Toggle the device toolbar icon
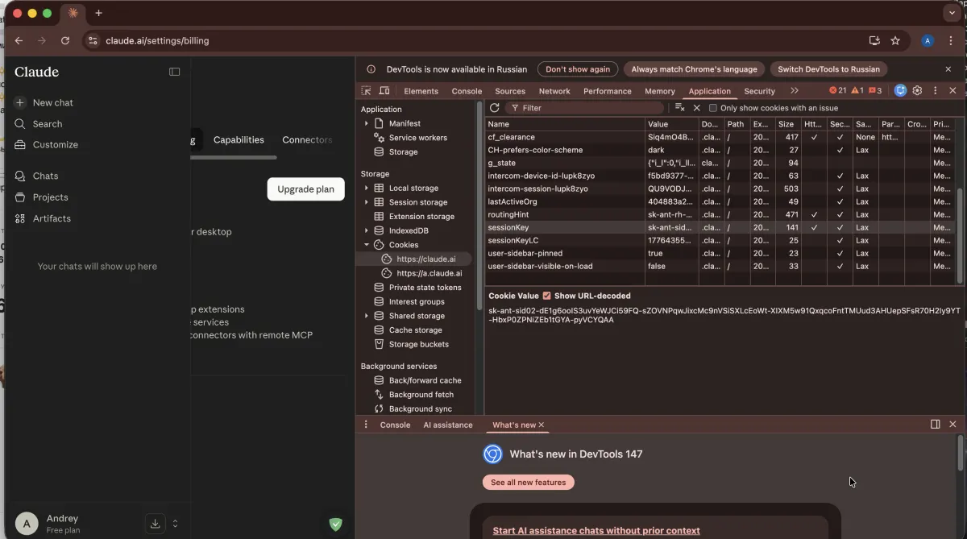This screenshot has height=539, width=967. pyautogui.click(x=384, y=91)
